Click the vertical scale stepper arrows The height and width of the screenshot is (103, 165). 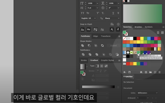tap(86, 3)
